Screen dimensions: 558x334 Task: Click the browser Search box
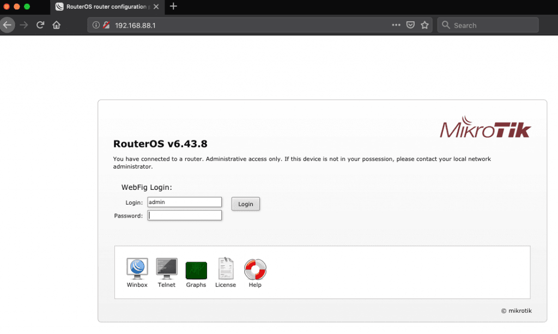point(488,25)
